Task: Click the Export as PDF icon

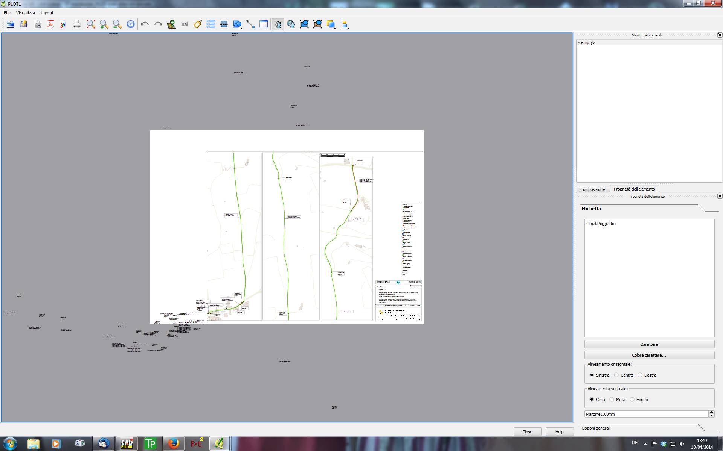Action: pyautogui.click(x=50, y=24)
